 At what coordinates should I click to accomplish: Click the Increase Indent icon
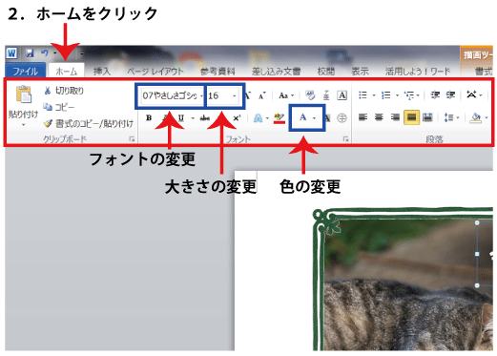pyautogui.click(x=450, y=94)
